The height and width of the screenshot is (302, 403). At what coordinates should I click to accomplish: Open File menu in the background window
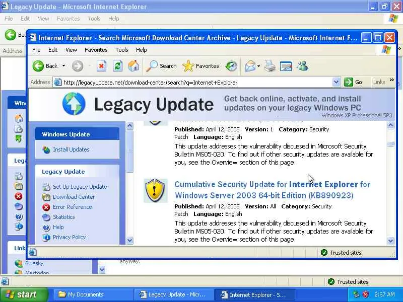pyautogui.click(x=9, y=19)
